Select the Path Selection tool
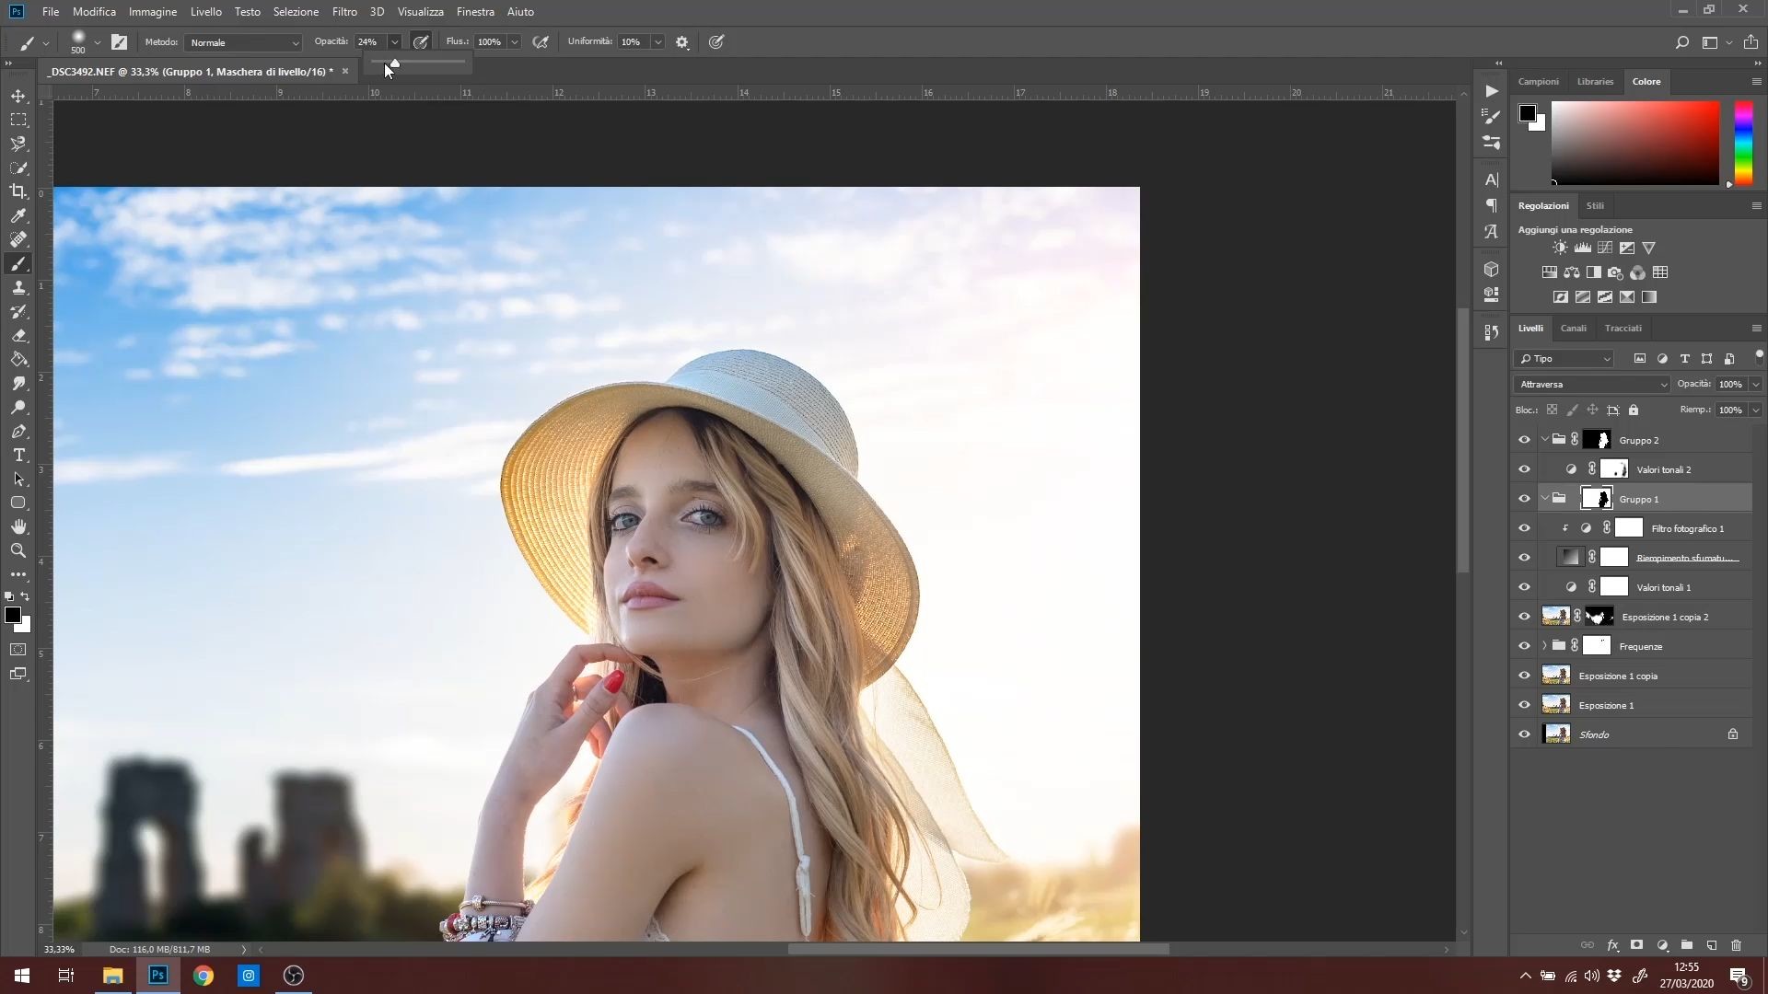This screenshot has width=1768, height=994. [x=18, y=479]
